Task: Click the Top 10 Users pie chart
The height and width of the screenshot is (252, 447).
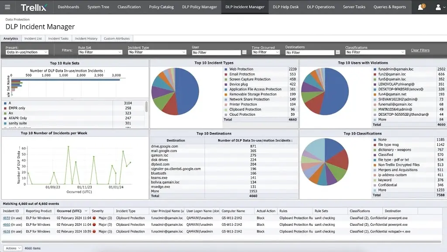Action: [325, 92]
